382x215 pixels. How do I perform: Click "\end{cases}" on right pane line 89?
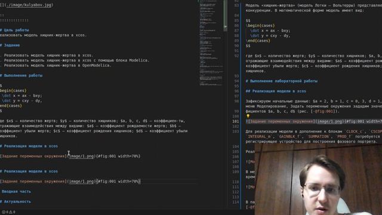[x=258, y=41]
